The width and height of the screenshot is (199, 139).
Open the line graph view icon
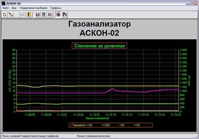coord(50,15)
